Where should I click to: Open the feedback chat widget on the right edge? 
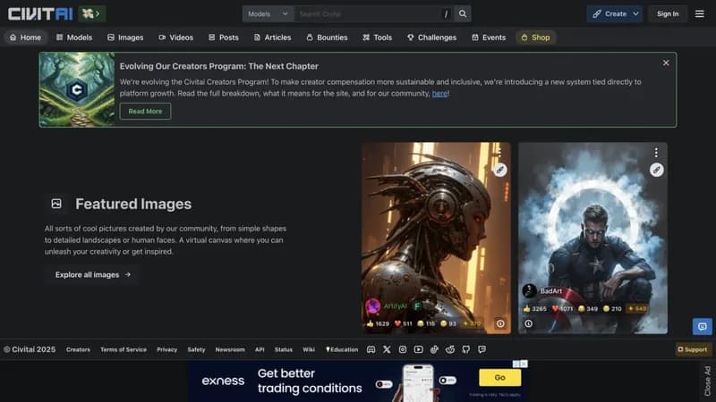(703, 326)
